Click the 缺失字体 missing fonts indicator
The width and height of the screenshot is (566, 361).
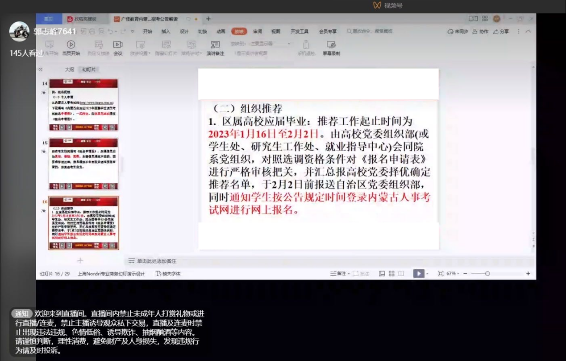click(x=168, y=274)
